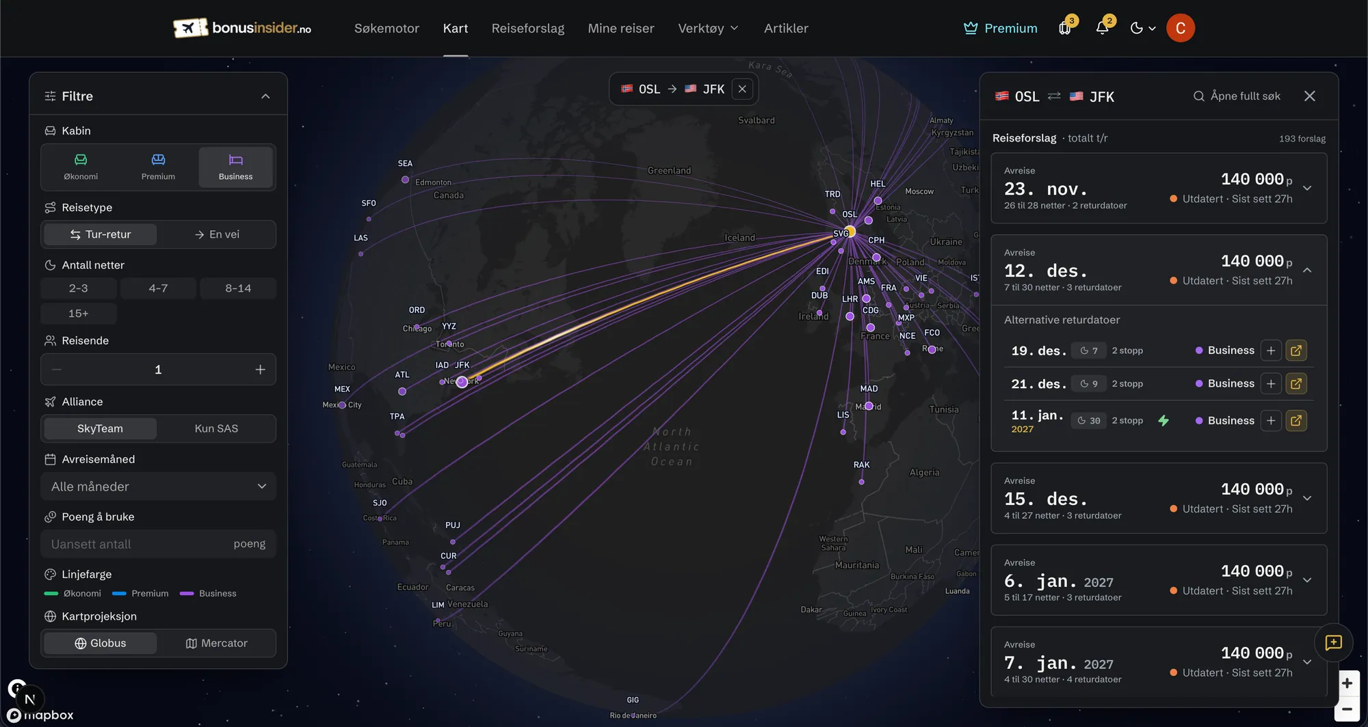Open the dark mode theme dropdown
The width and height of the screenshot is (1368, 727).
click(x=1143, y=28)
